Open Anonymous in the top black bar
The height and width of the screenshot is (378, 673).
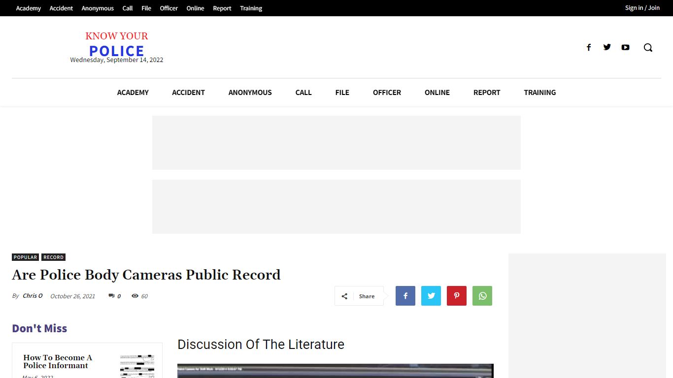(x=98, y=8)
